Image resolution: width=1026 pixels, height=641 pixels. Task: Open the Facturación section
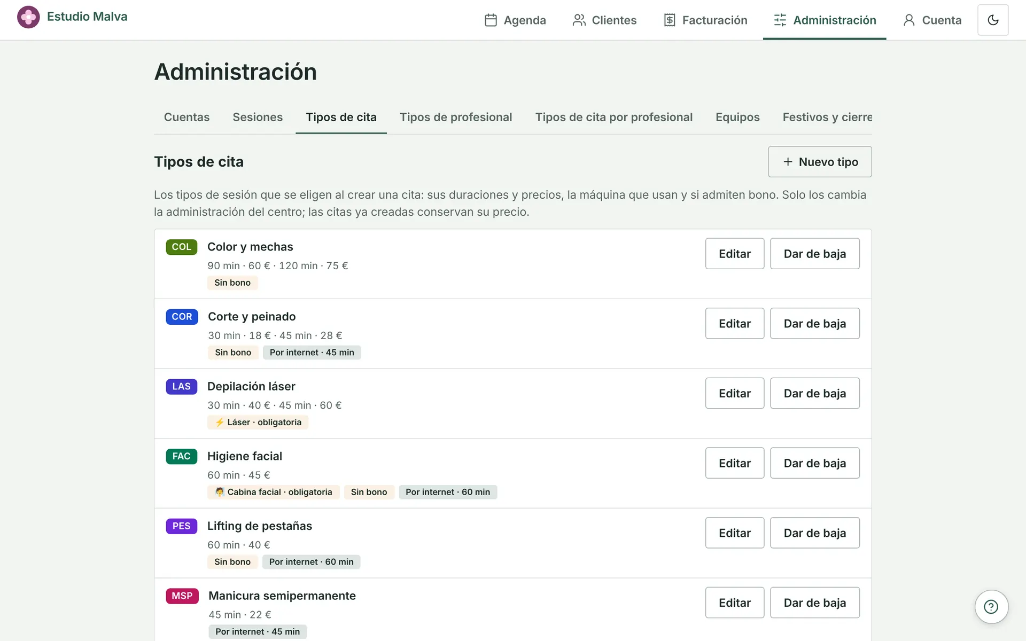(705, 20)
